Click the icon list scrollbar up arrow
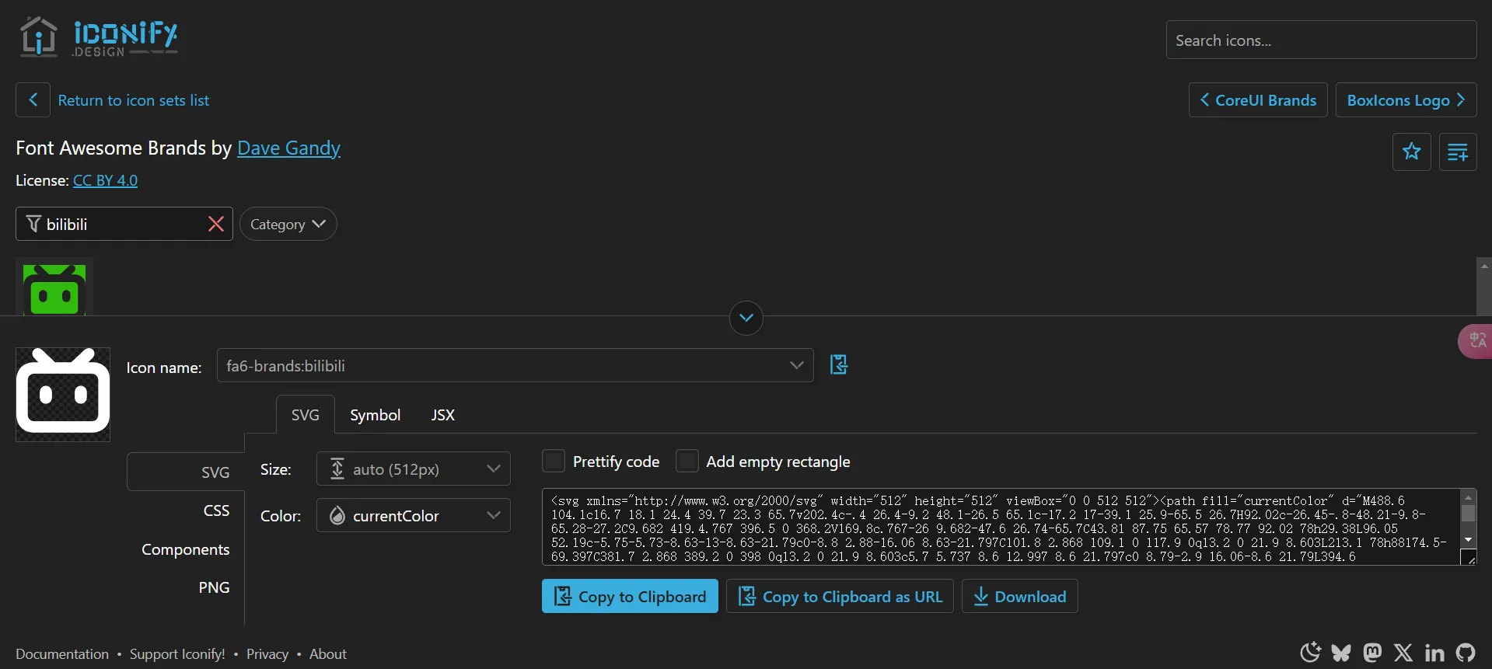 [x=1484, y=266]
